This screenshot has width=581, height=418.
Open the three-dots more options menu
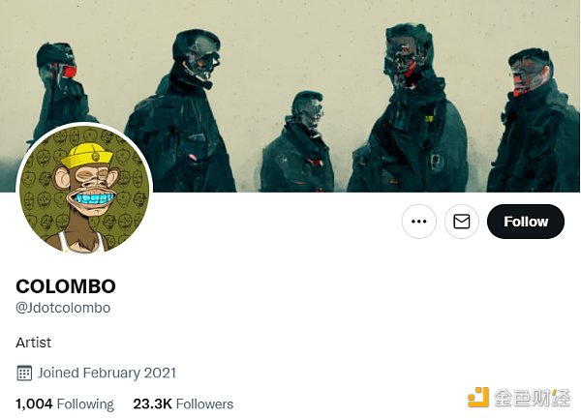pyautogui.click(x=418, y=222)
